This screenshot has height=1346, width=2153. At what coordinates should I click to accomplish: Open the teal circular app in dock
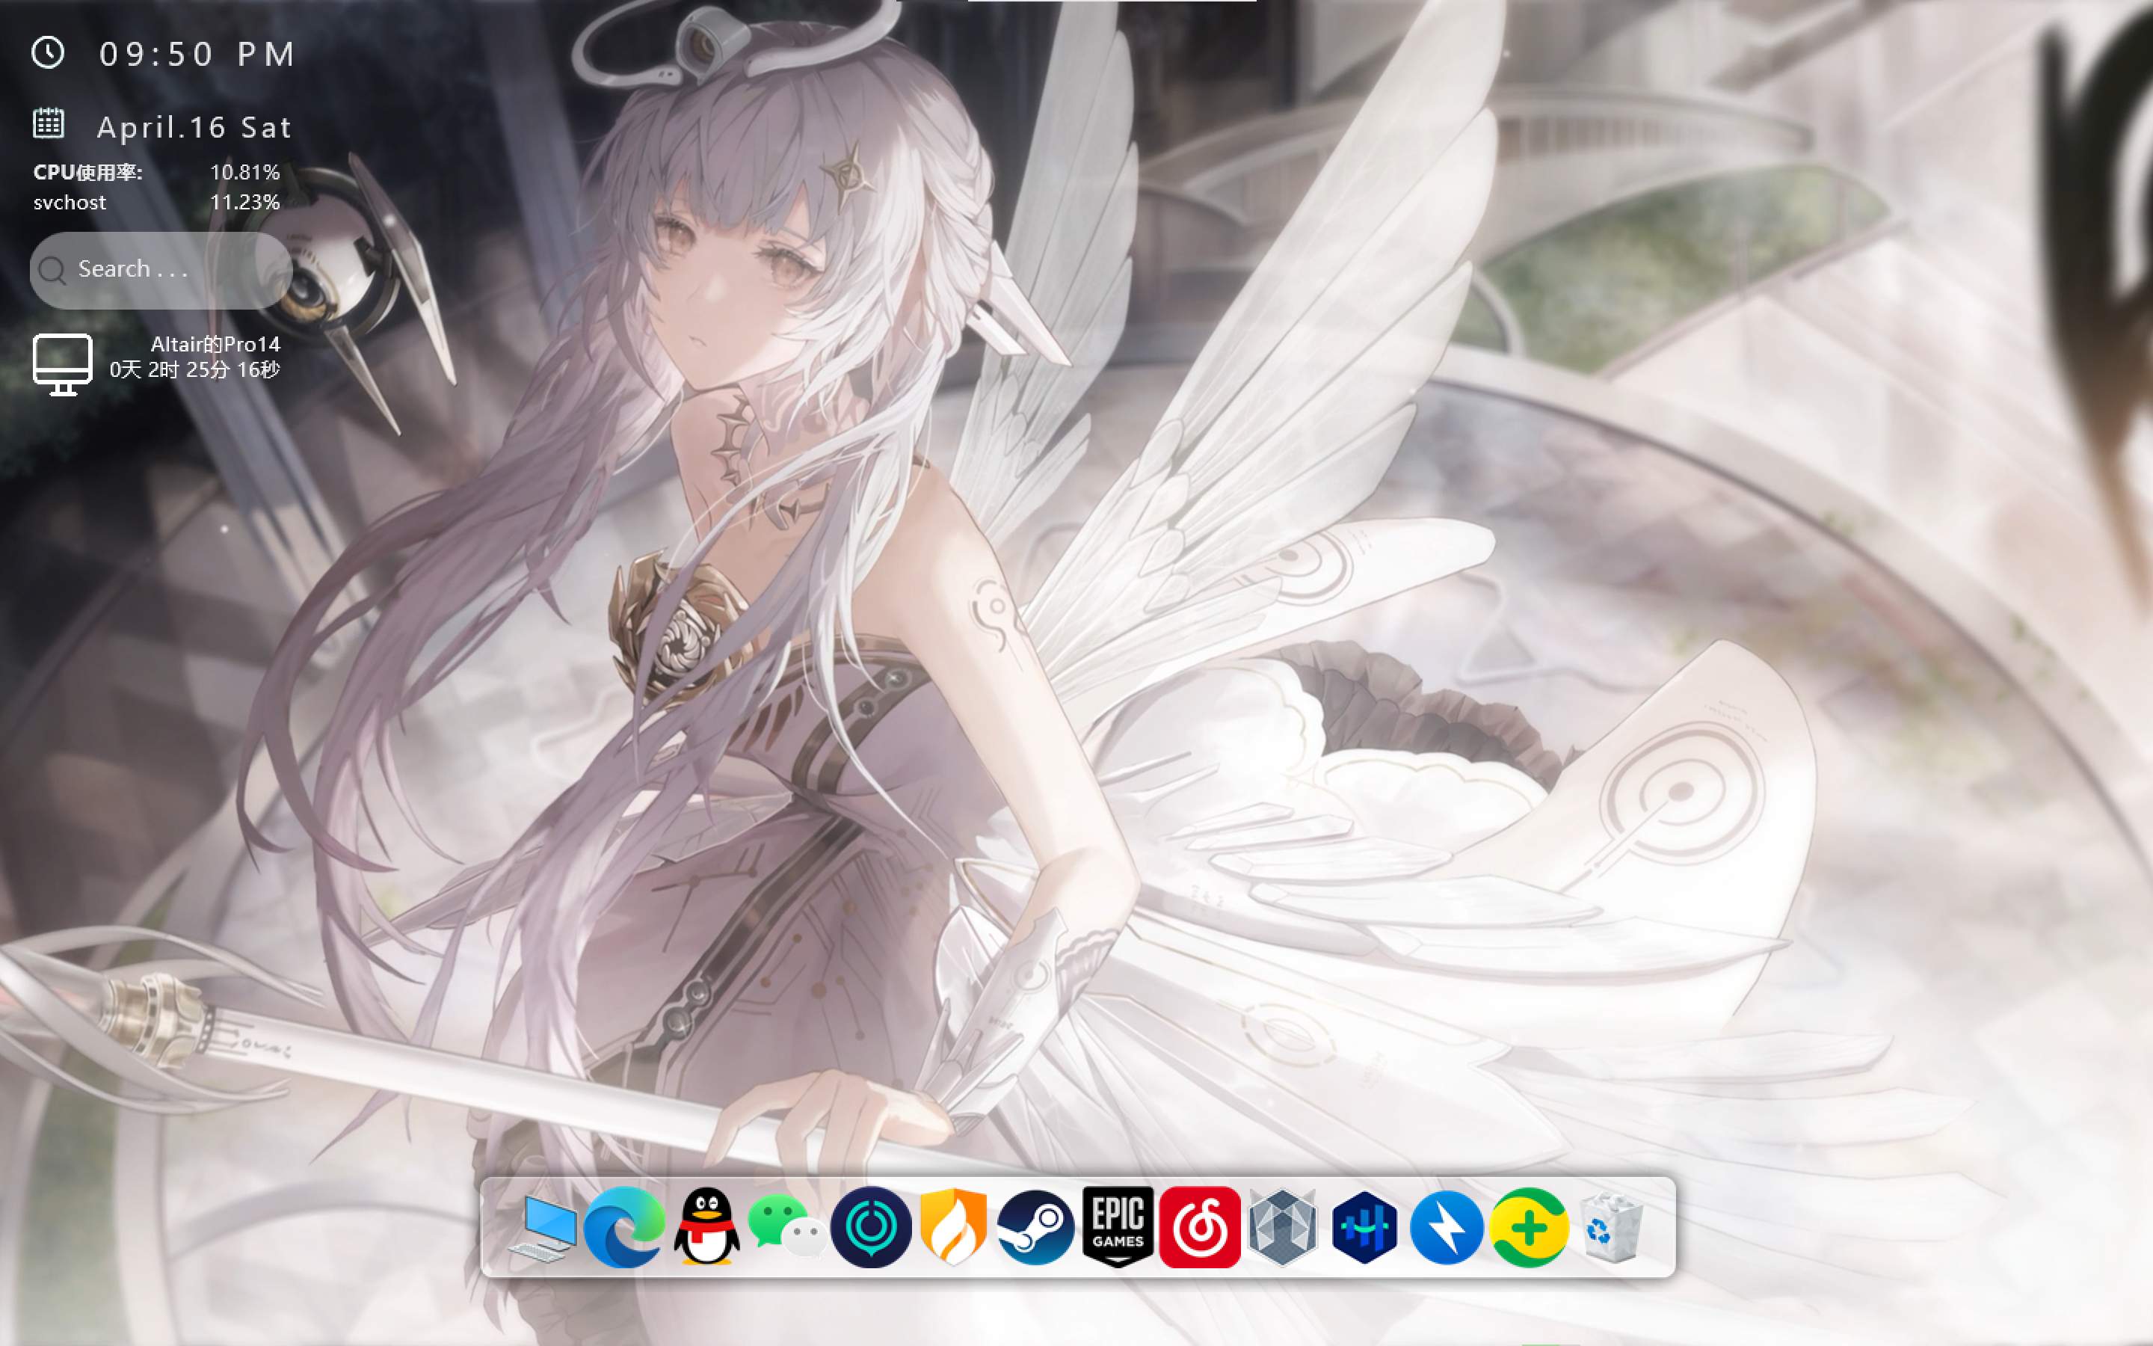coord(871,1226)
